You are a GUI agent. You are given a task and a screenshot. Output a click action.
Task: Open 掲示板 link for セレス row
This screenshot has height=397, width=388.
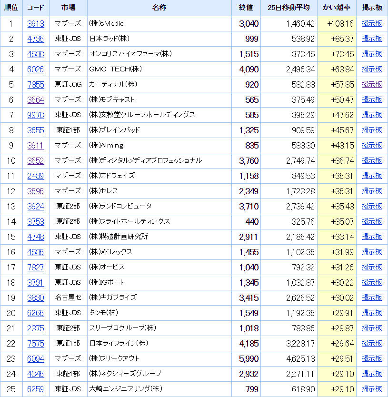coord(372,191)
